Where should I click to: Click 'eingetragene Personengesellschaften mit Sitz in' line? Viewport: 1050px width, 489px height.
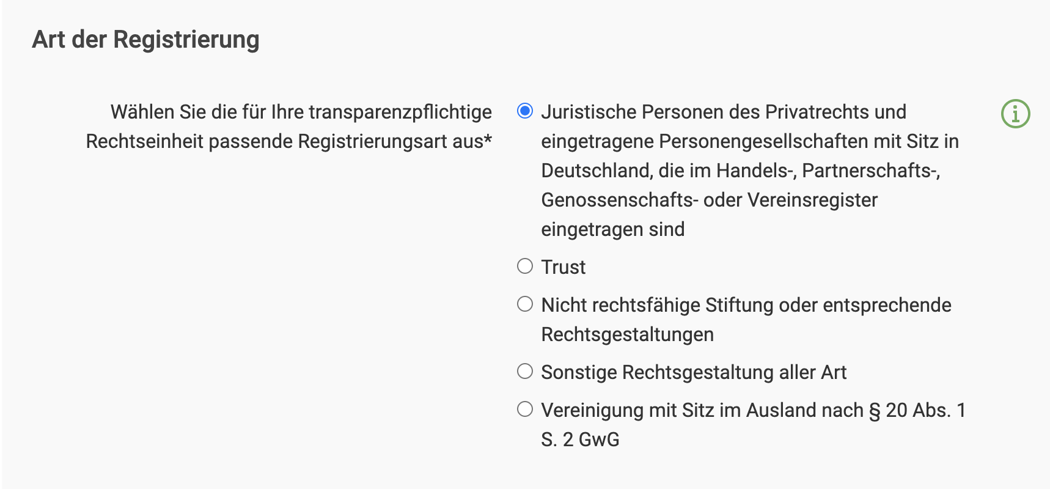[749, 141]
